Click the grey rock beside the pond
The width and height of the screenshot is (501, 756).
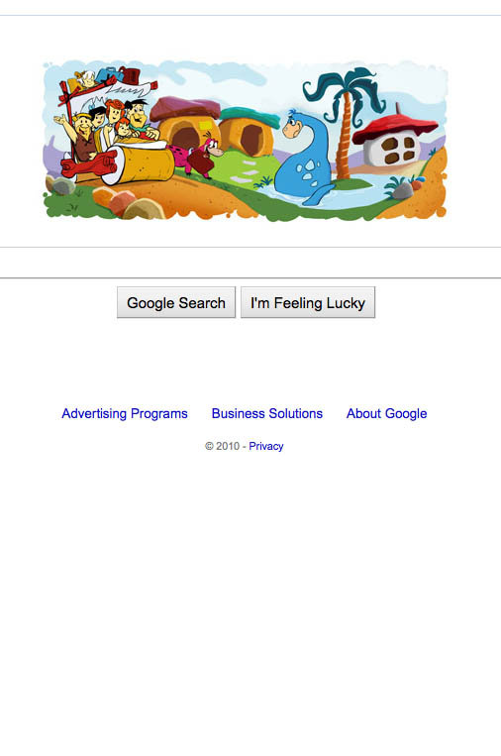click(404, 189)
